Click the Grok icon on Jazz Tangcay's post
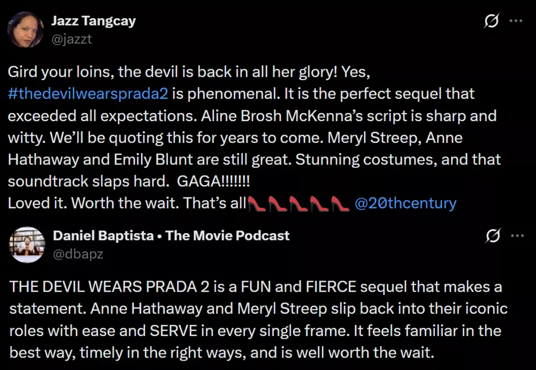536x370 pixels. [492, 21]
